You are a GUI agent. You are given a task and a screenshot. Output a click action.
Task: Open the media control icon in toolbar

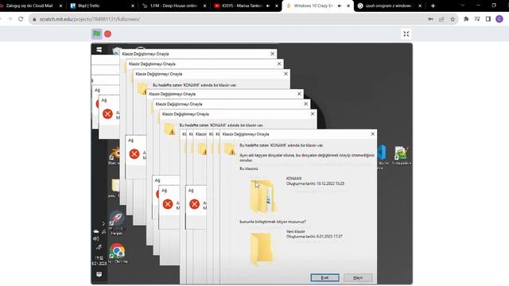(x=477, y=19)
